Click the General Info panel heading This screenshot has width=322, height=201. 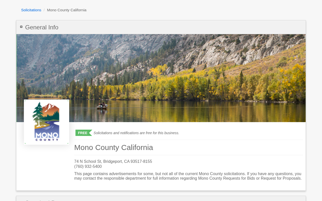[x=42, y=27]
